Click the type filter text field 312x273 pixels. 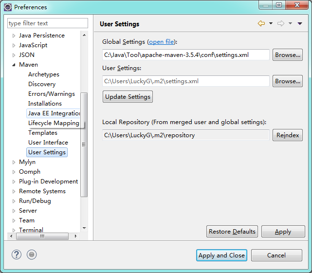[x=48, y=23]
